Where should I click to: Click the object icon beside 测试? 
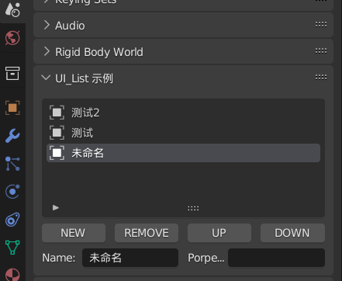[57, 133]
